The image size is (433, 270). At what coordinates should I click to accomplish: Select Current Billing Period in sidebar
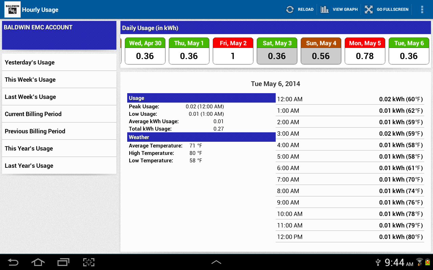59,114
